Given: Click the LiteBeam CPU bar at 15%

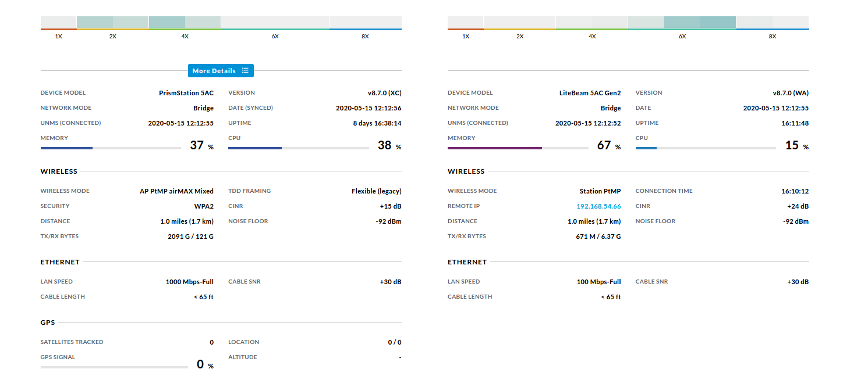Looking at the screenshot, I should [705, 148].
